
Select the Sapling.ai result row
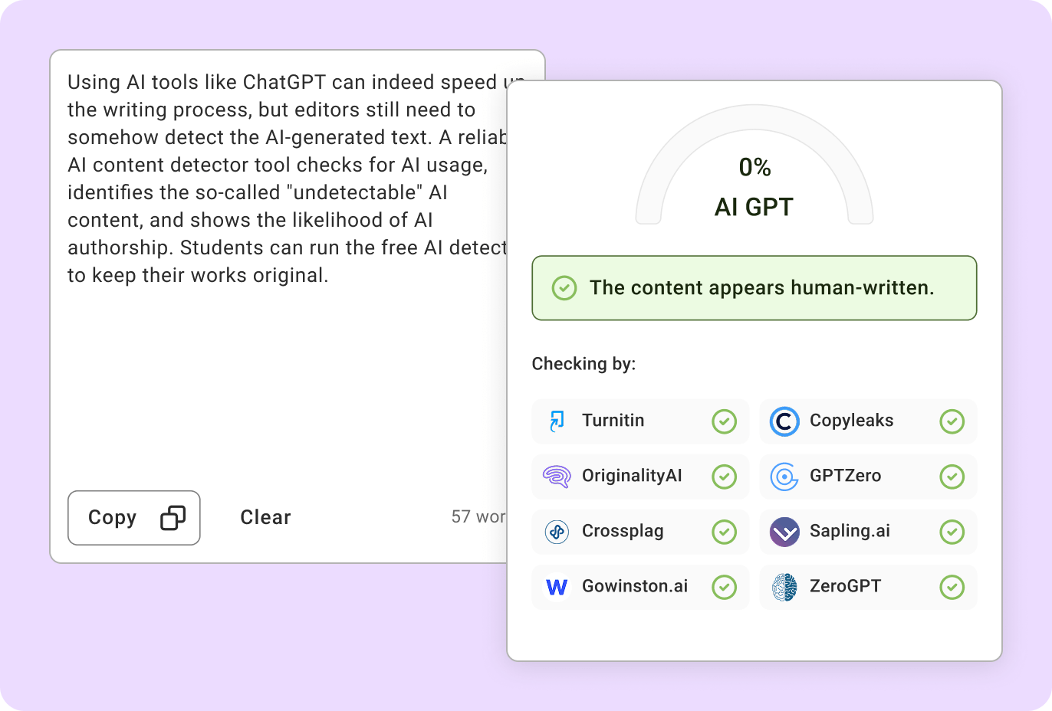(868, 531)
